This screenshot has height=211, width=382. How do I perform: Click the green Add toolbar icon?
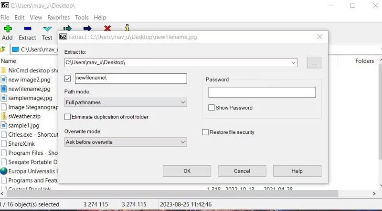[x=8, y=29]
